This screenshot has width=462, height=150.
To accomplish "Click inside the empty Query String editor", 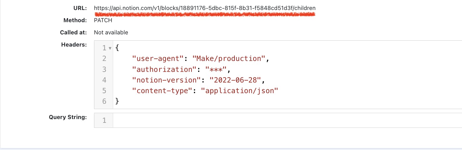I will tap(282, 120).
